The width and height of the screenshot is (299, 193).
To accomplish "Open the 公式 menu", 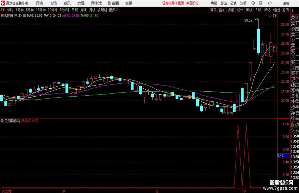I will pyautogui.click(x=234, y=3).
